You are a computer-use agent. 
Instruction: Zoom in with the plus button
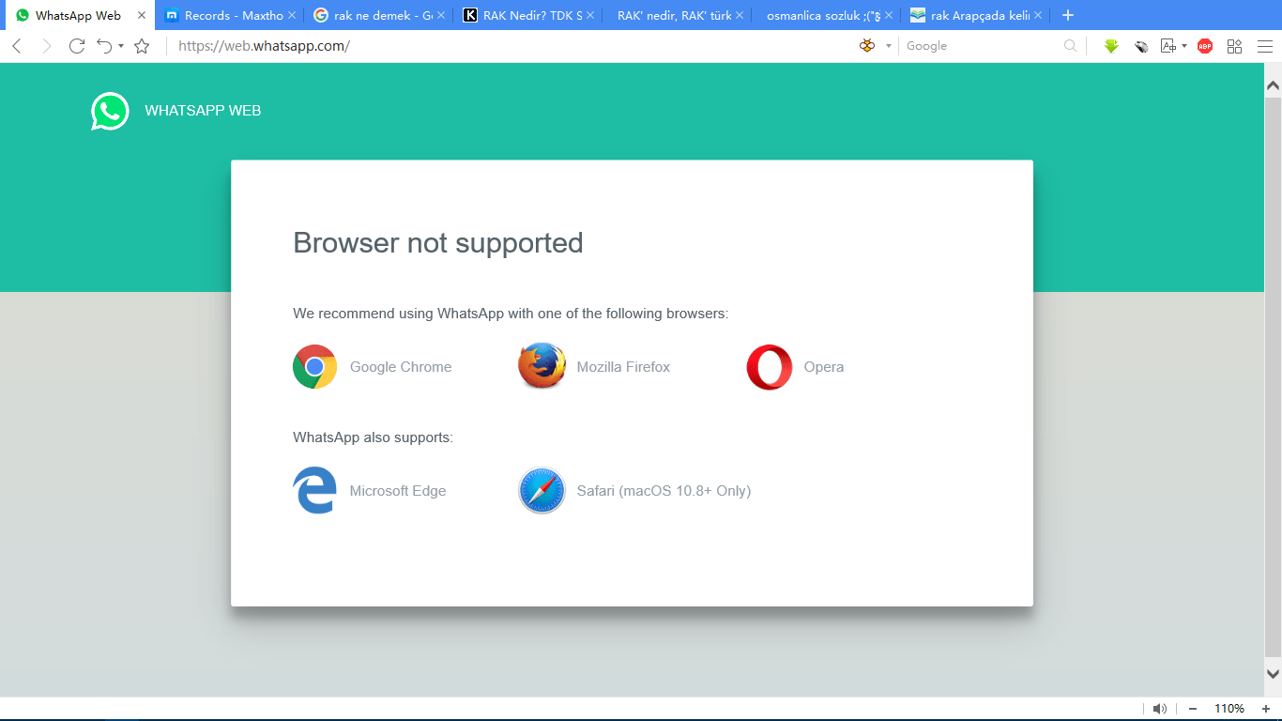pos(1266,709)
